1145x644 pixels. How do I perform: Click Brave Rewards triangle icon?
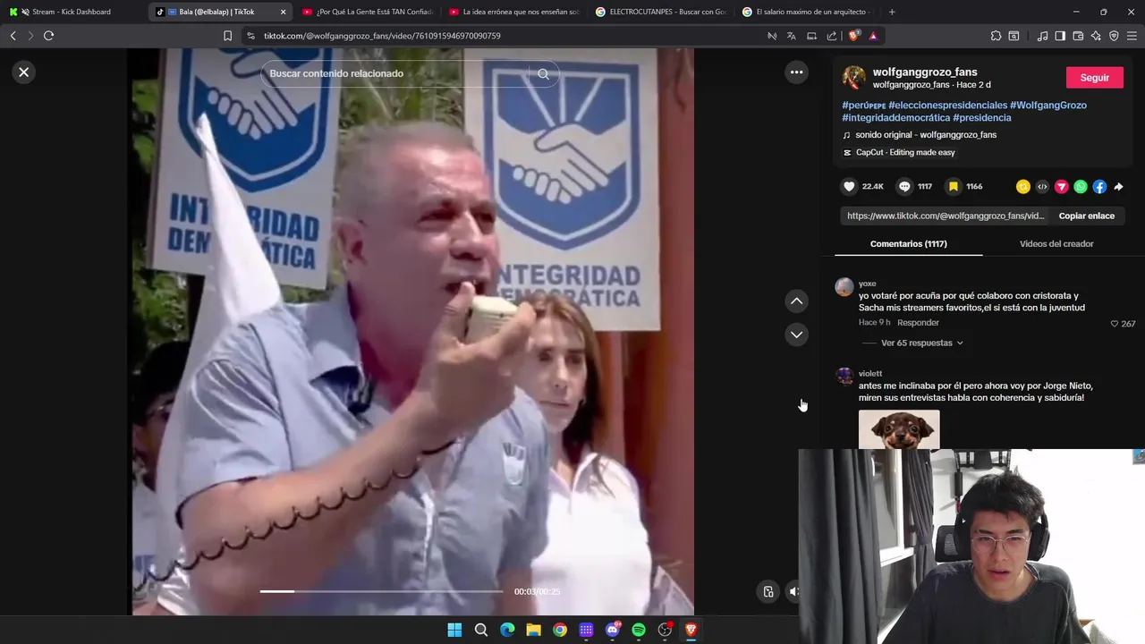coord(873,36)
